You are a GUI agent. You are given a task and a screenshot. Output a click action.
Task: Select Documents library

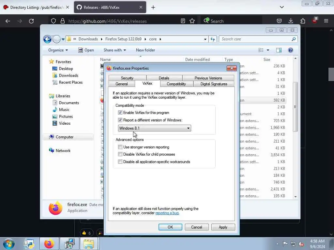click(x=69, y=103)
